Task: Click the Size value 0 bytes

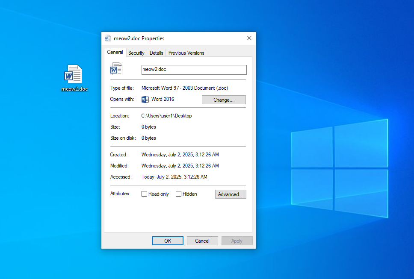Action: pyautogui.click(x=149, y=127)
